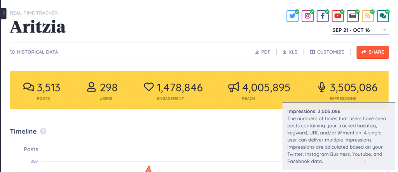
Task: Open the SEP 21 - OCT 16 date dropdown
Action: tap(360, 30)
